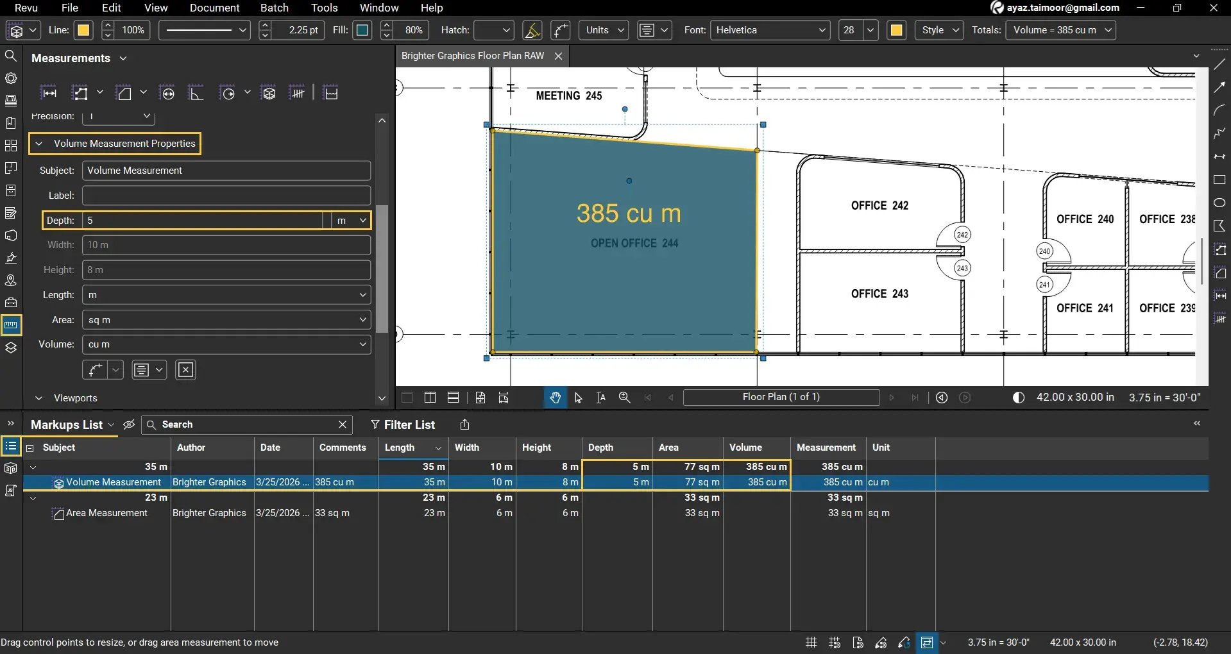The height and width of the screenshot is (654, 1231).
Task: Toggle the yellow highlight mode on Hatch toolbar
Action: [x=532, y=30]
